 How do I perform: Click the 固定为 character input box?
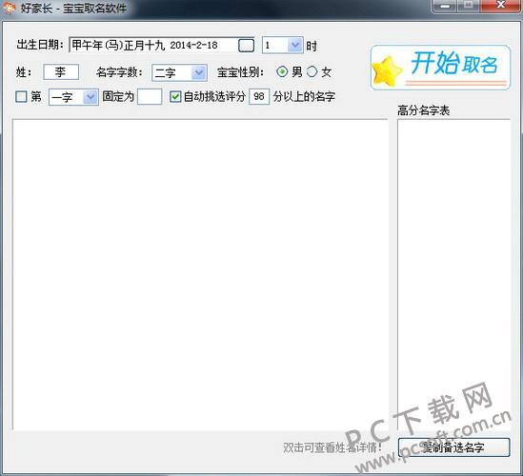(x=150, y=97)
